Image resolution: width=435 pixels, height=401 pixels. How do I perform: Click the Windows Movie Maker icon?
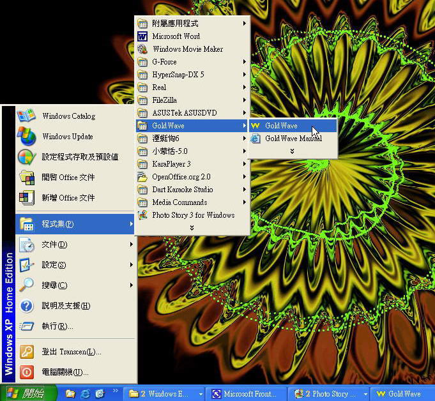click(x=142, y=49)
